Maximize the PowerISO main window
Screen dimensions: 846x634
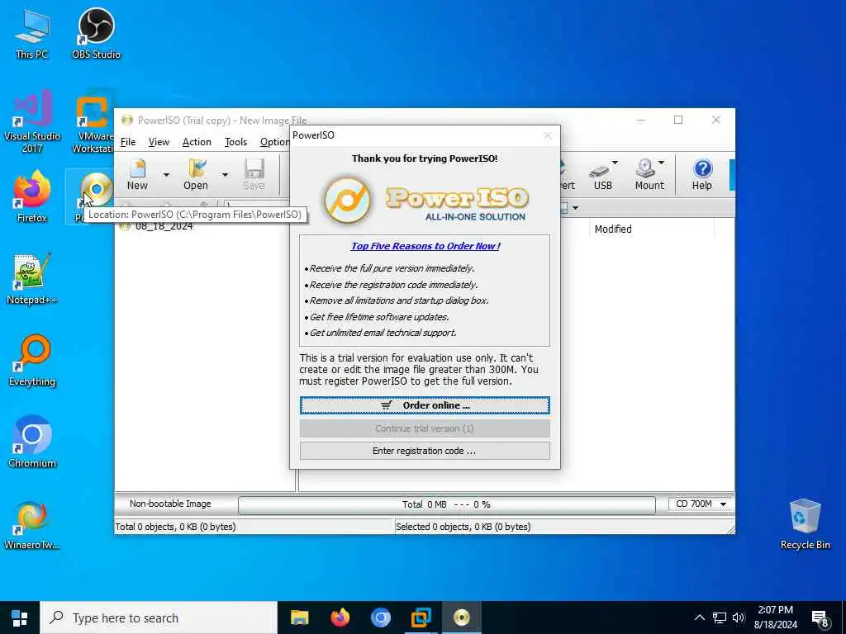678,120
